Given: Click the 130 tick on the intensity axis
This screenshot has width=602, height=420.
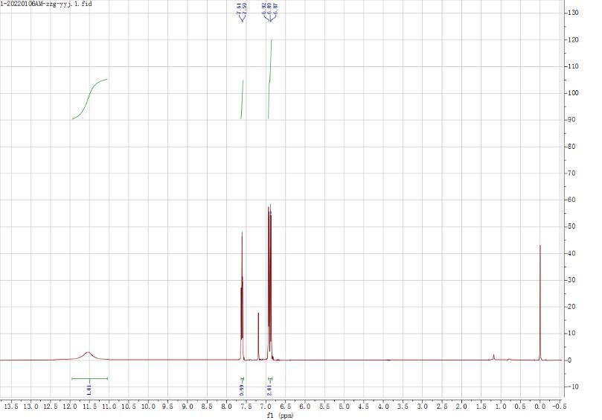Looking at the screenshot, I should 572,13.
